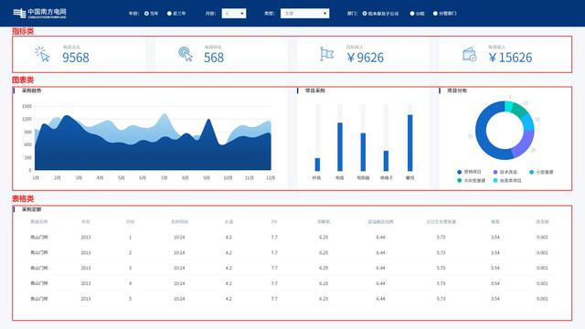Select the last department radio option
The height and width of the screenshot is (329, 585).
435,14
